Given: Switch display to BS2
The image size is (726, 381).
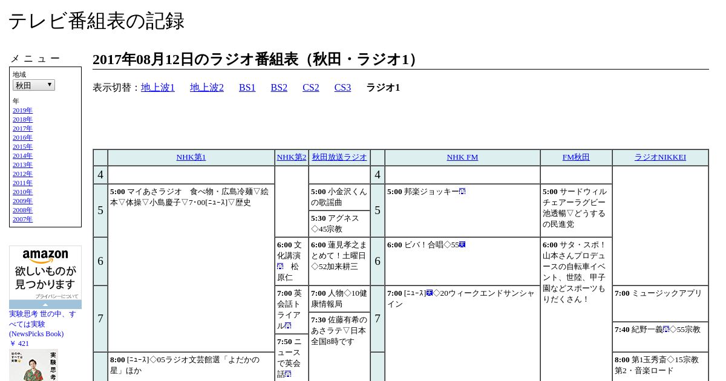Looking at the screenshot, I should (279, 88).
